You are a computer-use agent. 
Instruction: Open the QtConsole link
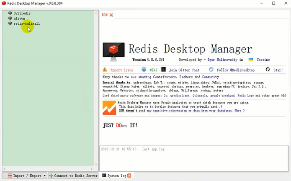(x=200, y=96)
